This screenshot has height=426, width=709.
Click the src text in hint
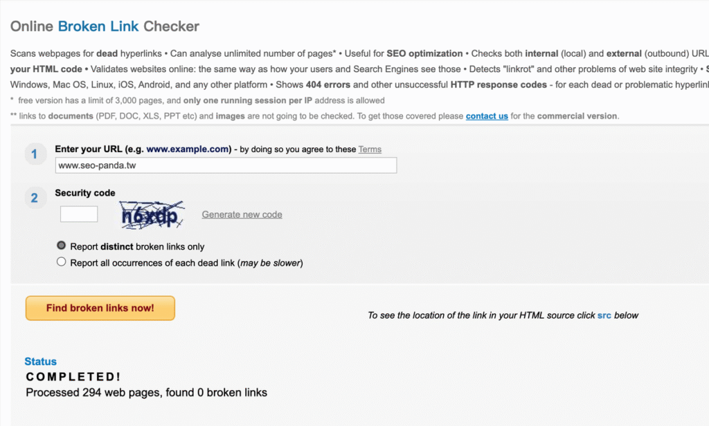[x=604, y=315]
